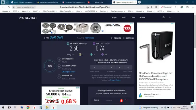Start test with GO button
The image size is (196, 110).
click(50, 66)
